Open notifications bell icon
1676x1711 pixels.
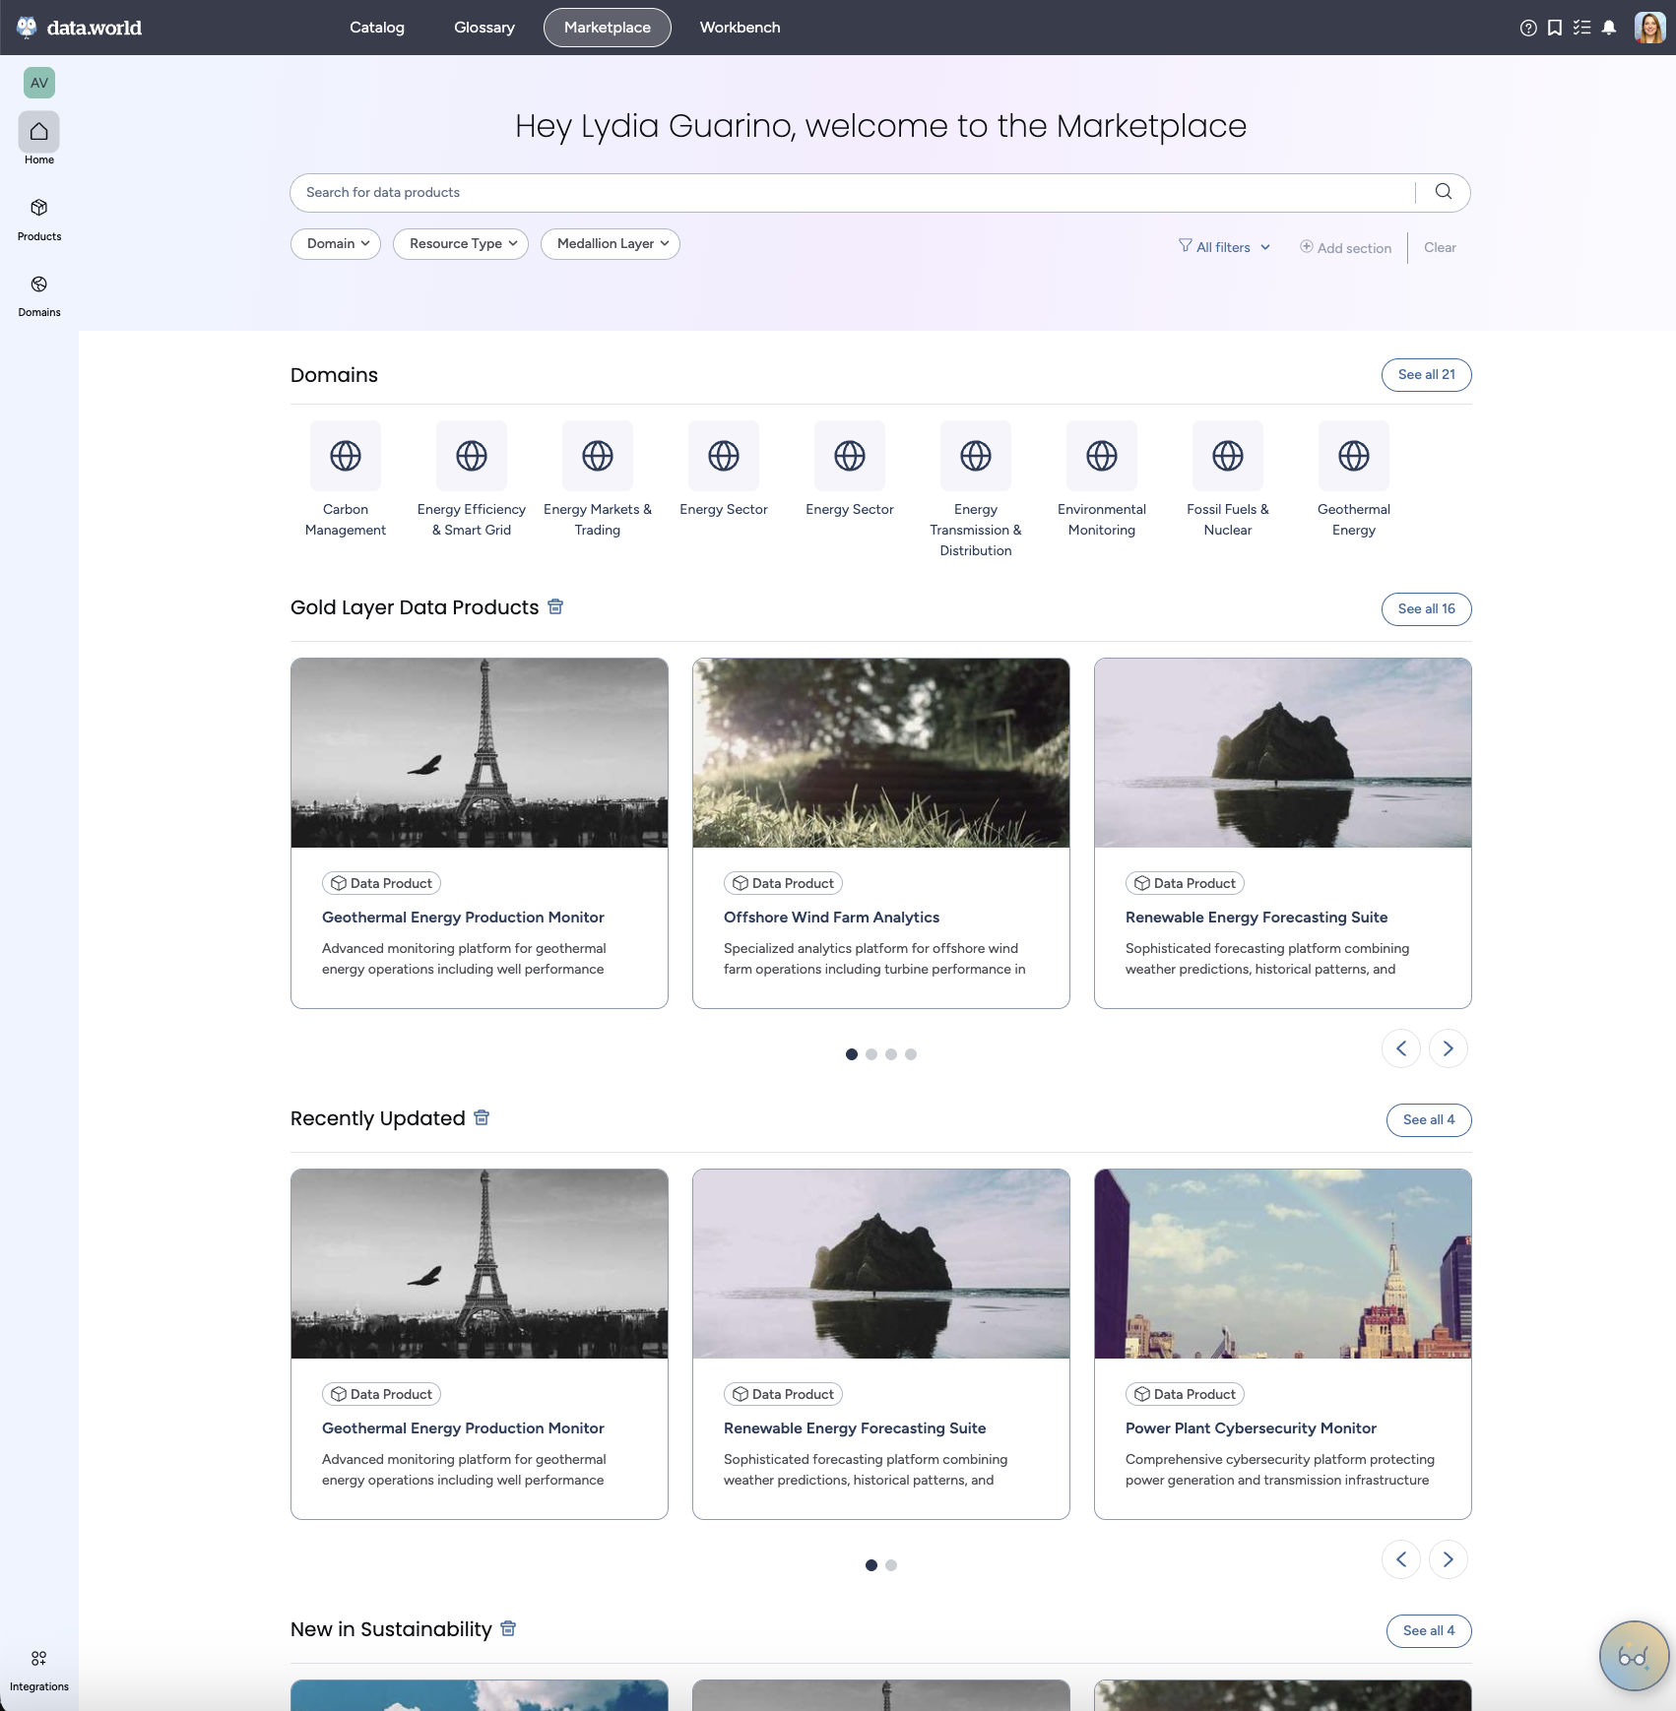[1609, 28]
